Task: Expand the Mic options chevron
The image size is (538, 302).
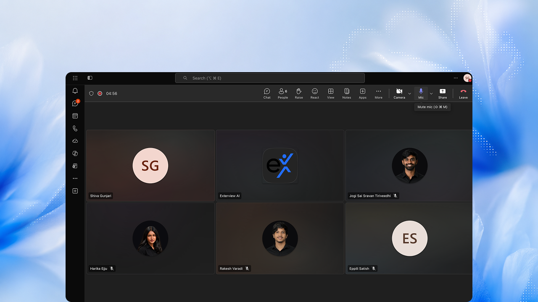Action: (431, 94)
